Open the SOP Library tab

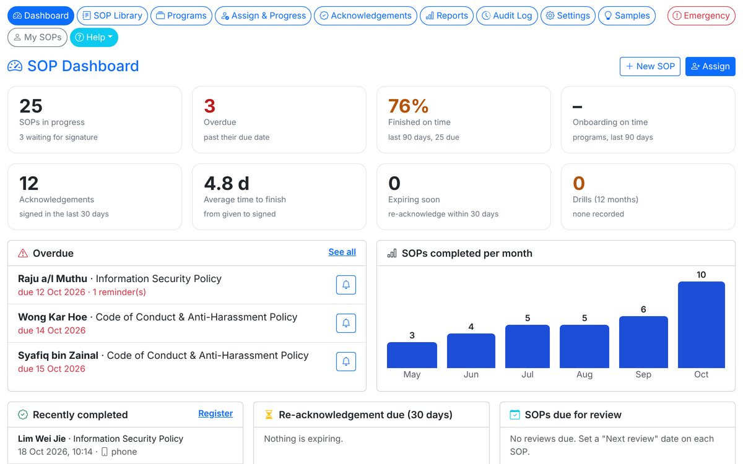click(x=112, y=15)
